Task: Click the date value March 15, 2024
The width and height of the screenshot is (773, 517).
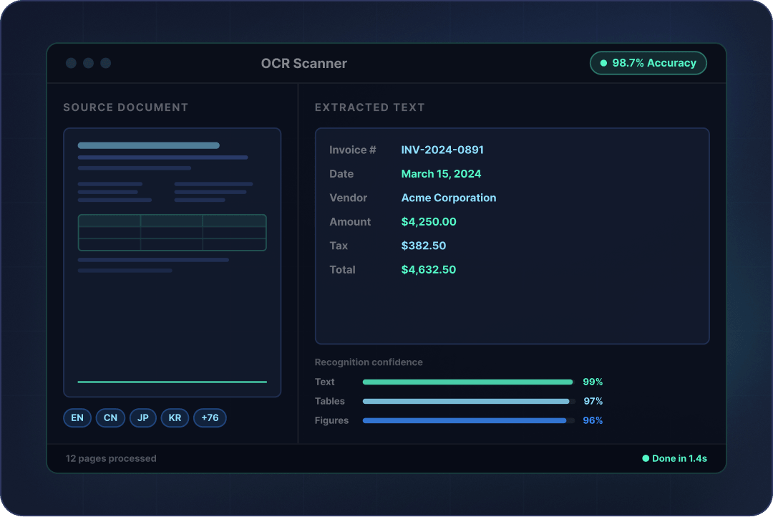Action: tap(441, 174)
